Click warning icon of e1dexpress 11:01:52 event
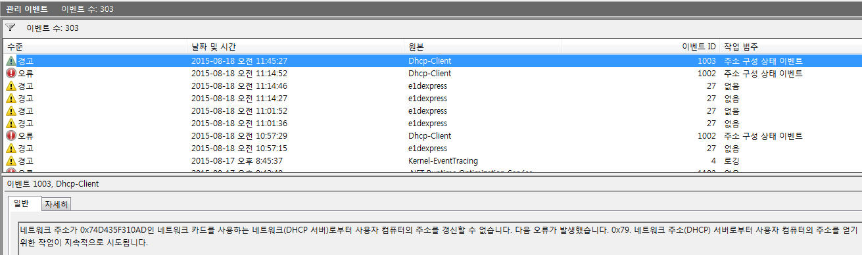 (x=11, y=110)
